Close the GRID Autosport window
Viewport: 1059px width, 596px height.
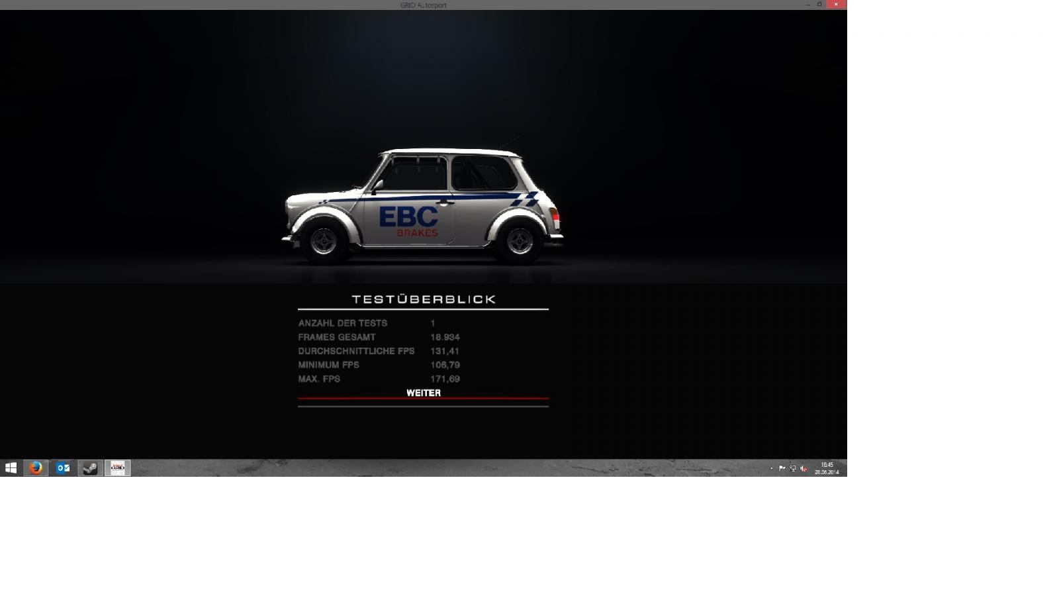point(836,5)
